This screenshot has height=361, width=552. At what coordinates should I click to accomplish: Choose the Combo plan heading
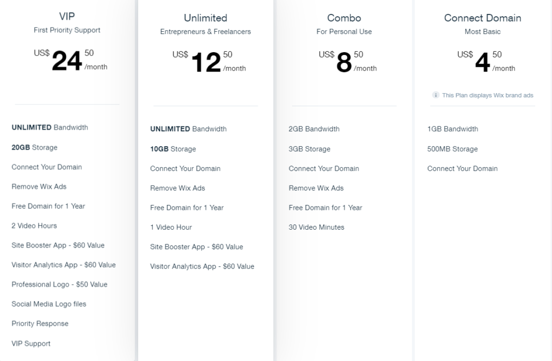click(344, 18)
